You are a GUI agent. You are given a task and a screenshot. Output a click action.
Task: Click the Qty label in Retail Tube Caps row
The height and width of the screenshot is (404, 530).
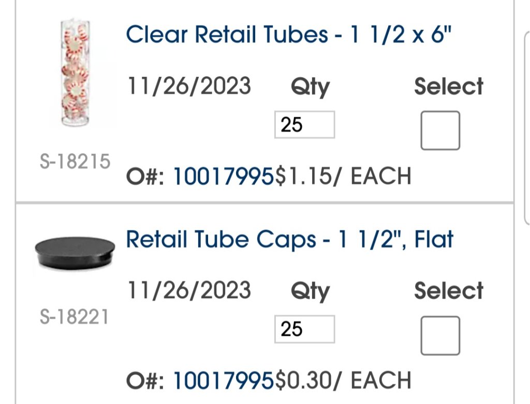310,292
